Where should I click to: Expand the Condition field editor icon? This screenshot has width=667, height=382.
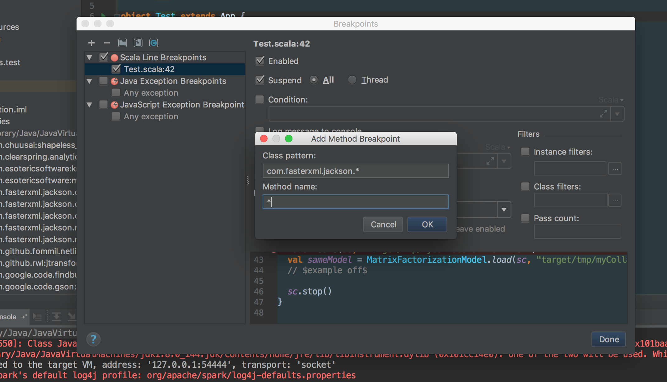point(603,114)
